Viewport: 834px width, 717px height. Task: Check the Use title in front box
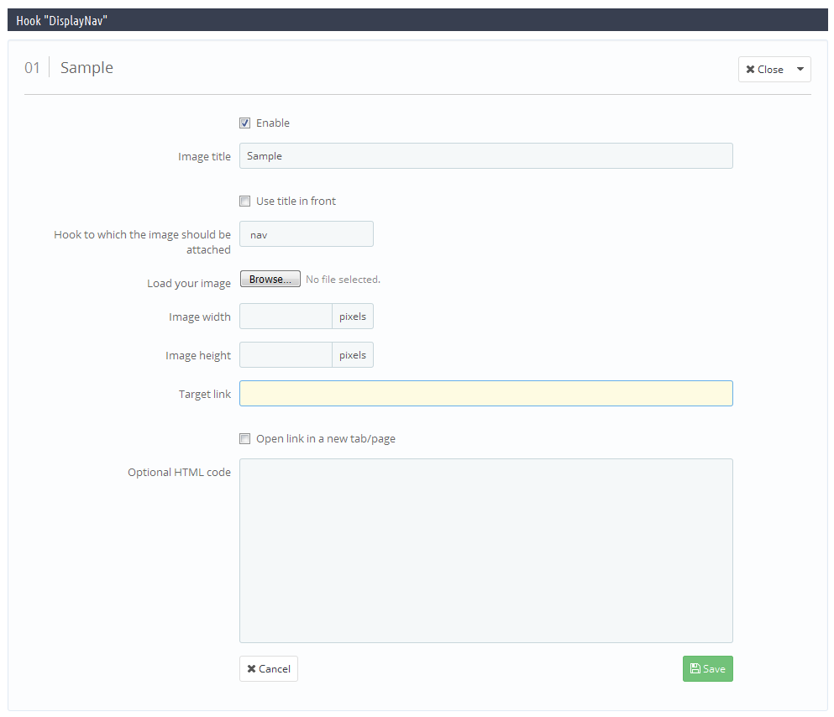pyautogui.click(x=244, y=201)
